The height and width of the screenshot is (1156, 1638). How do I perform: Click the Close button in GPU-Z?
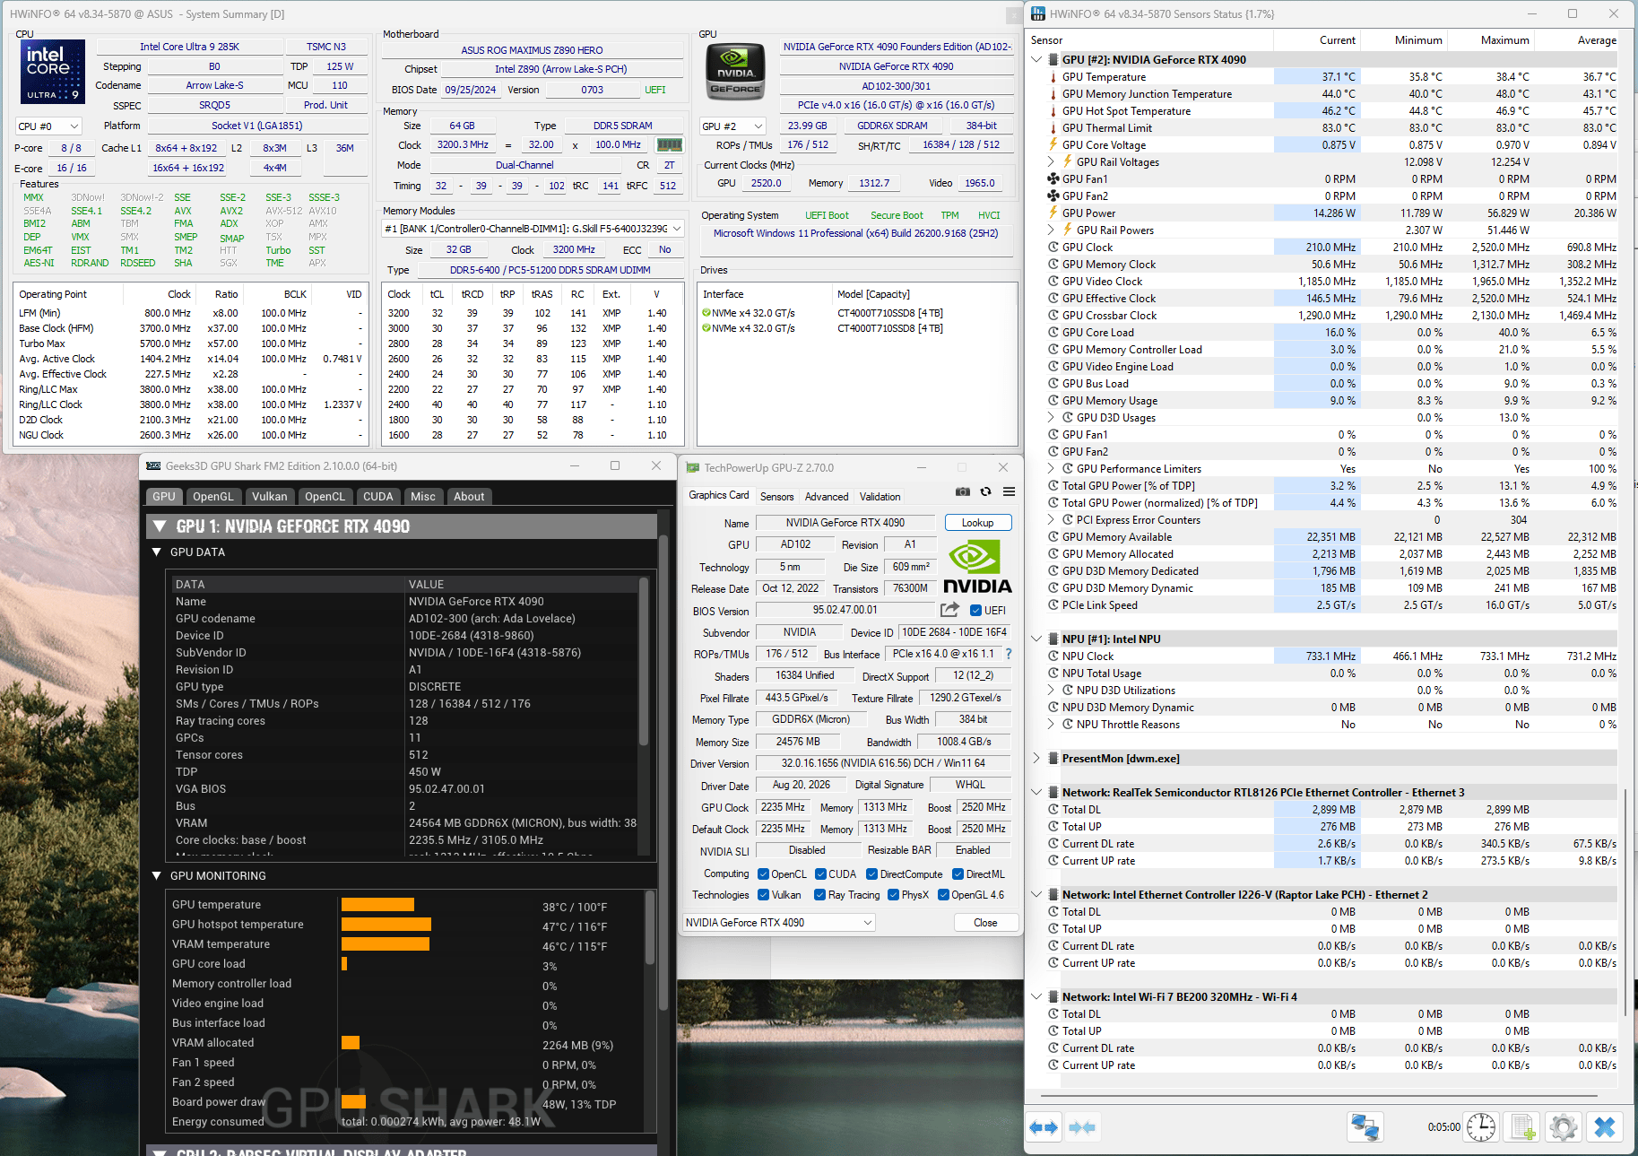point(985,922)
